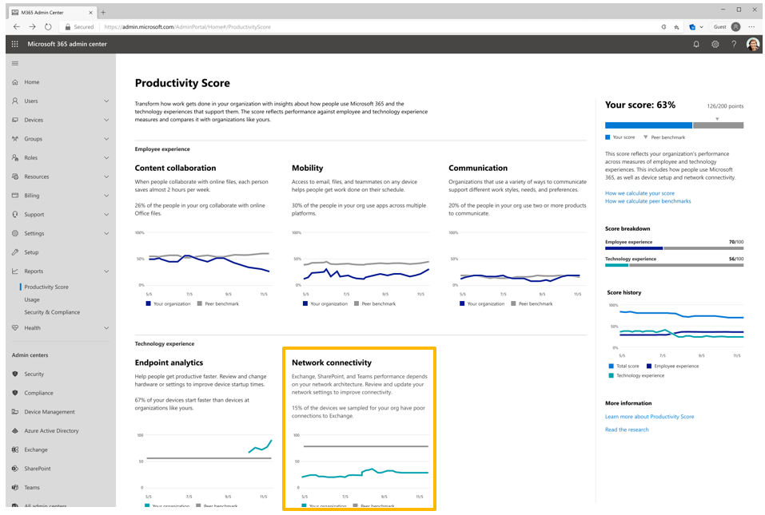765x515 pixels.
Task: Click the SharePoint admin center icon
Action: (15, 469)
